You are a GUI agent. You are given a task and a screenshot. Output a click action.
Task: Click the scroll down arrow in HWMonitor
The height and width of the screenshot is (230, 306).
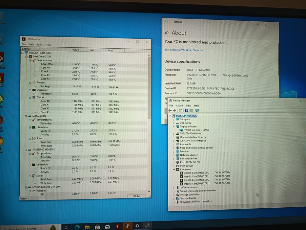pos(149,192)
